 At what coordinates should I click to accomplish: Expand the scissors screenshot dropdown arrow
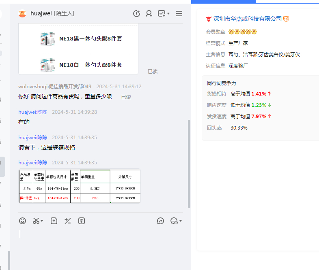point(42,221)
